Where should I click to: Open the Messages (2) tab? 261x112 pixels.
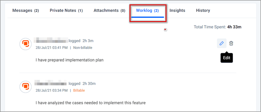pos(26,10)
